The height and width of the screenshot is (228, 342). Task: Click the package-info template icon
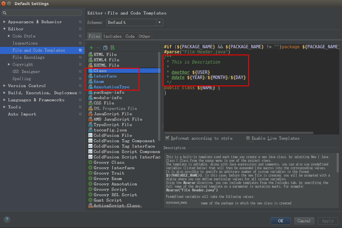tap(90, 92)
